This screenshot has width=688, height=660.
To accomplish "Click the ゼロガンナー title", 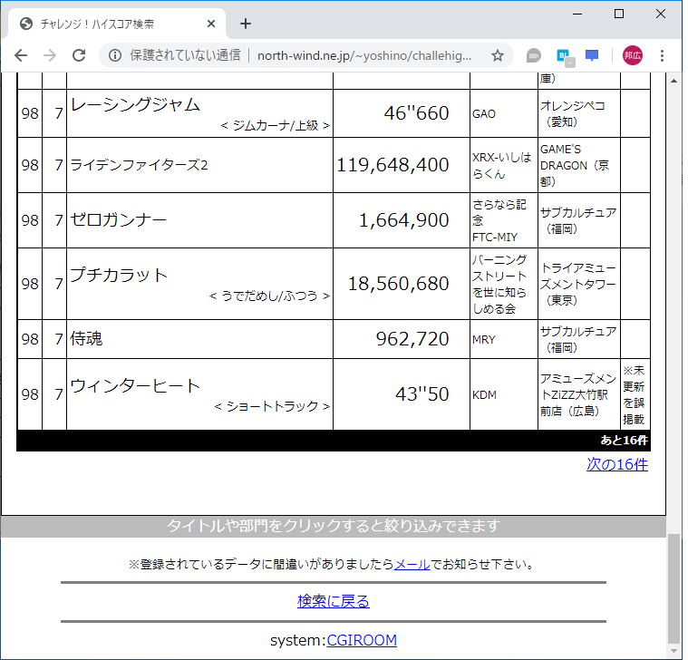I will point(118,220).
